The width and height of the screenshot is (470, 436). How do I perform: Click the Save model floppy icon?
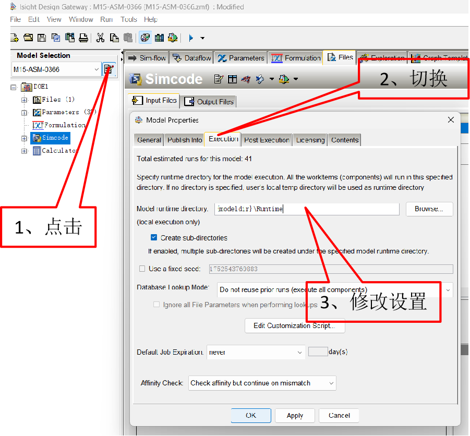(42, 38)
